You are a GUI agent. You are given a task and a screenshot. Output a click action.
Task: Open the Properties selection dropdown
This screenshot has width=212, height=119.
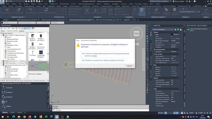coord(163,29)
